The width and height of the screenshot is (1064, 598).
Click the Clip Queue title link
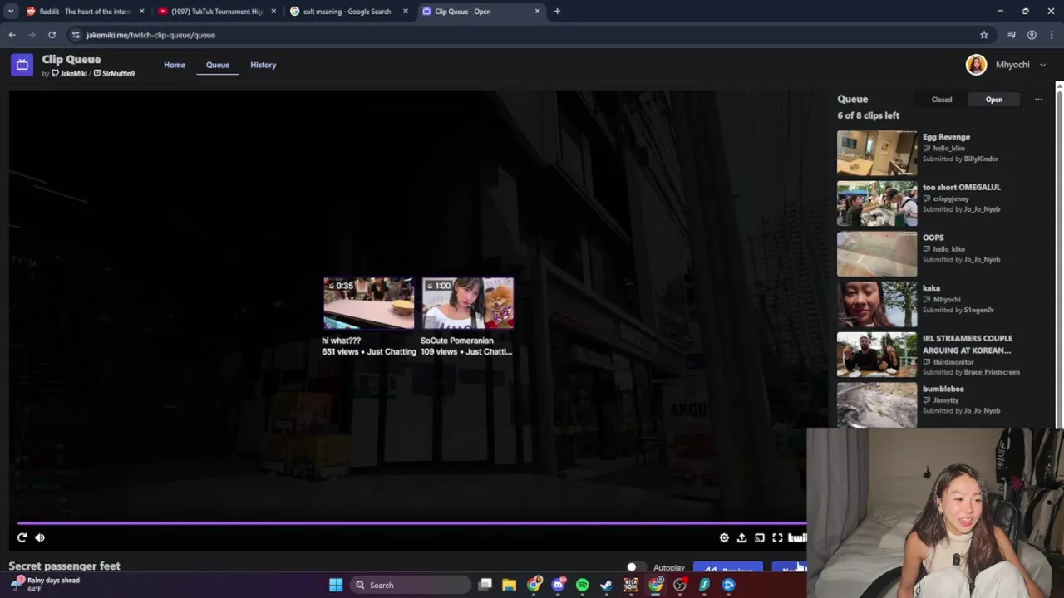click(x=71, y=60)
